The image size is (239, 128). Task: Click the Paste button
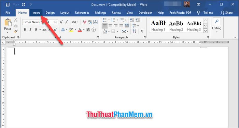tap(8, 26)
